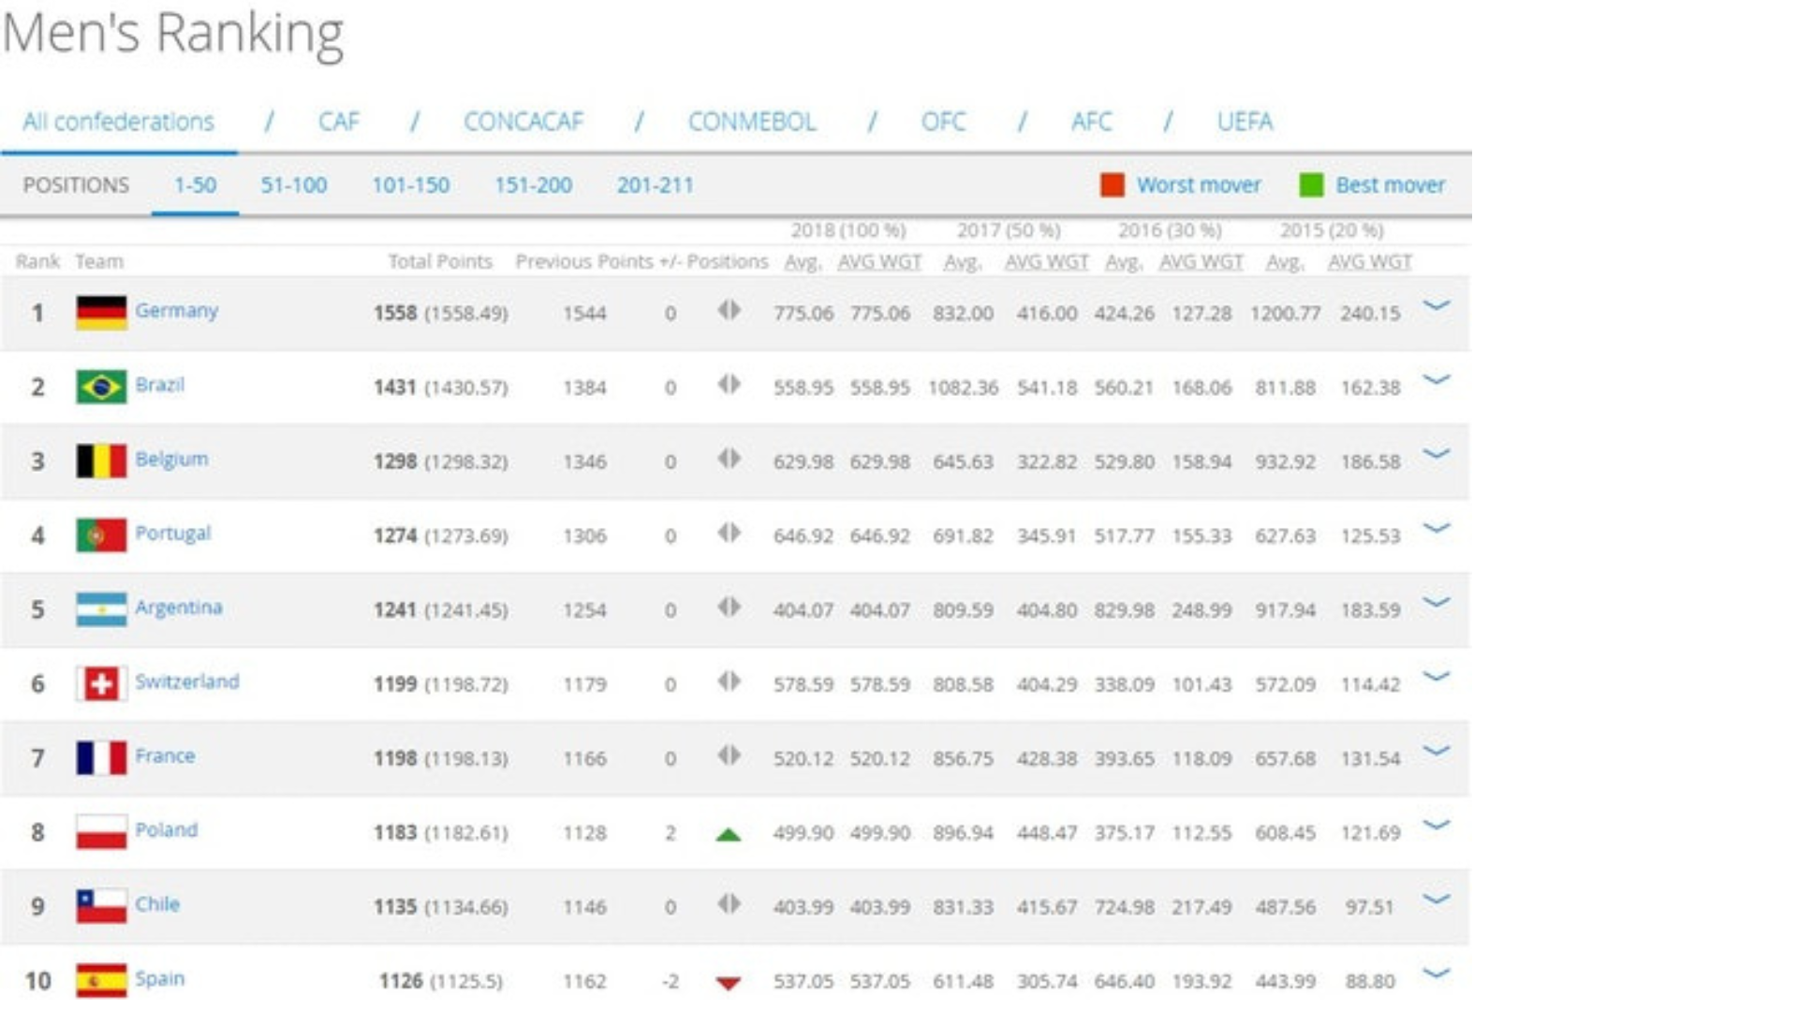This screenshot has width=1798, height=1011.
Task: Click Brazil's no-change position icon
Action: (x=730, y=384)
